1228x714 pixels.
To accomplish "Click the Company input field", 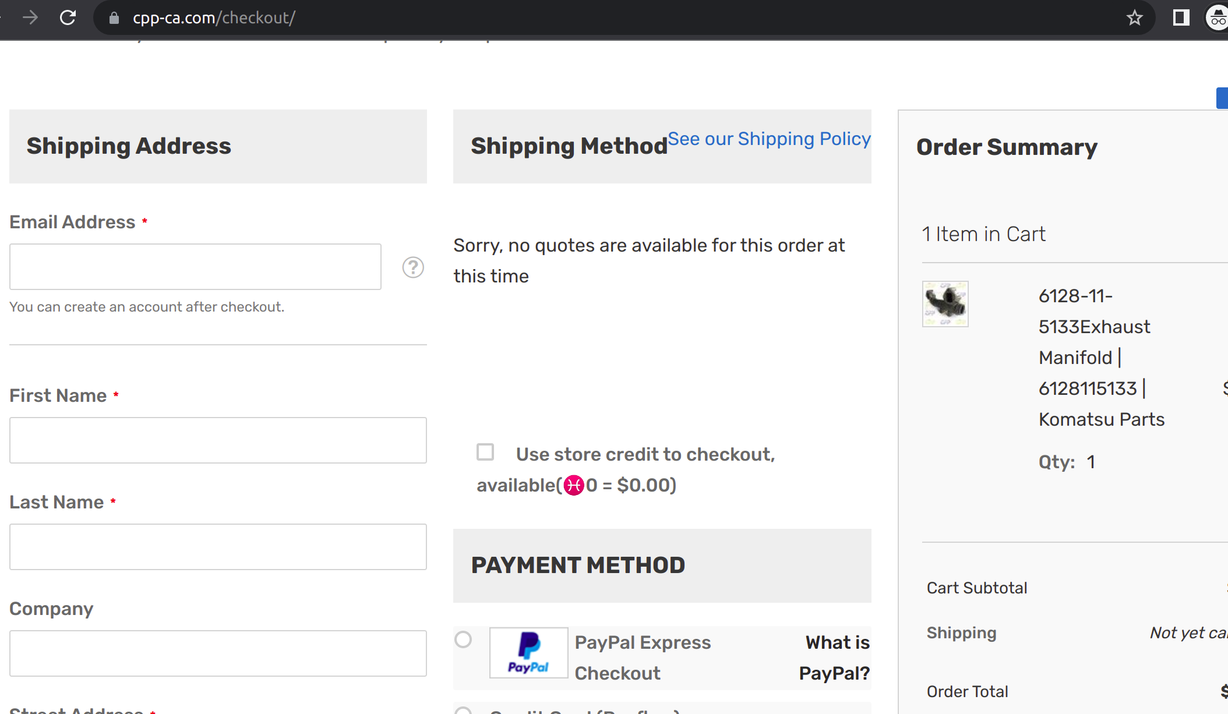I will click(217, 653).
